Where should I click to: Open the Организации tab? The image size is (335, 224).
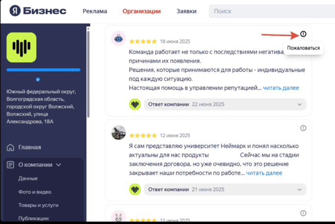141,11
